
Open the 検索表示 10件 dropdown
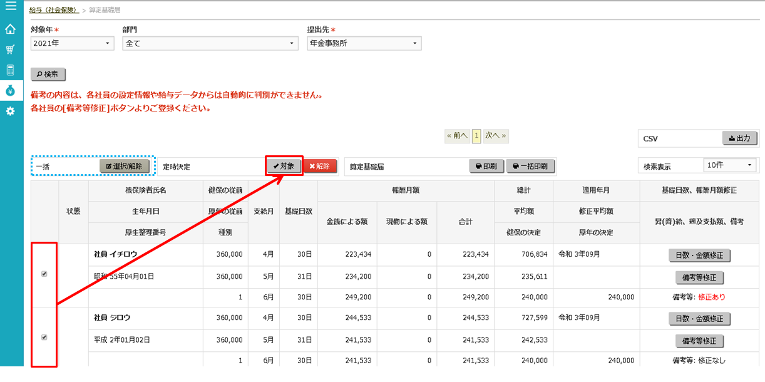tap(730, 165)
